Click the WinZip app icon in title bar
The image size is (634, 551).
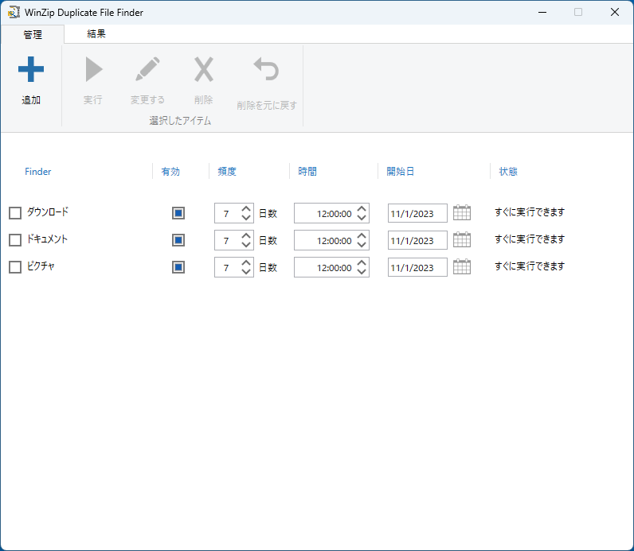tap(14, 12)
